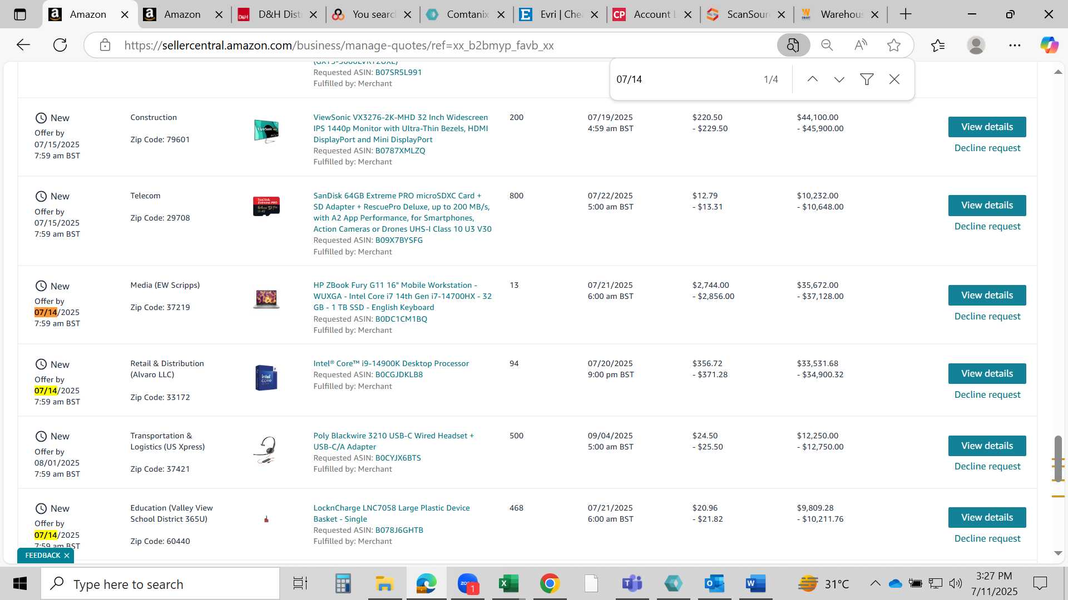Click scrollbar down arrow
The height and width of the screenshot is (600, 1068).
click(1058, 553)
